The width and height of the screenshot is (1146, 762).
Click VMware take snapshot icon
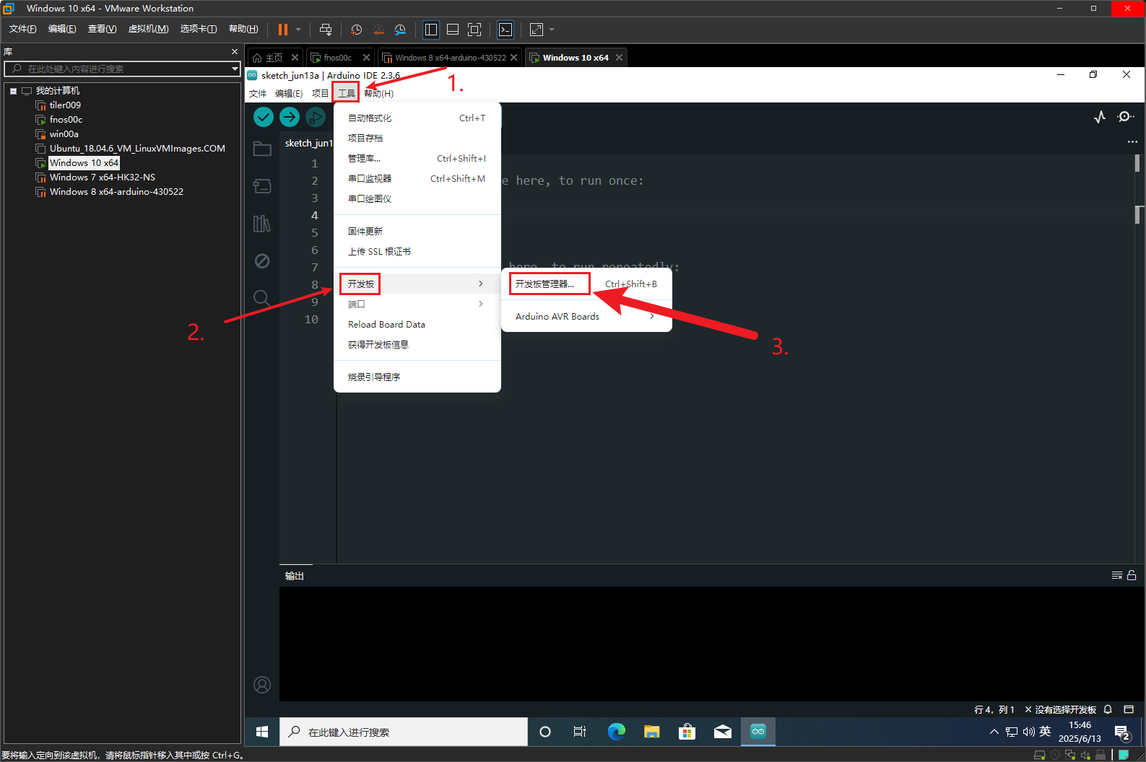coord(356,30)
